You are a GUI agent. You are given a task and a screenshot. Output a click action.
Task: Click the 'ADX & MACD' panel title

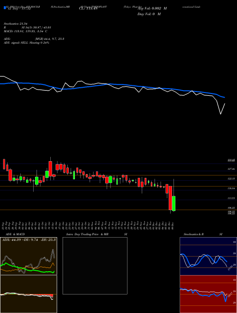[15, 234]
